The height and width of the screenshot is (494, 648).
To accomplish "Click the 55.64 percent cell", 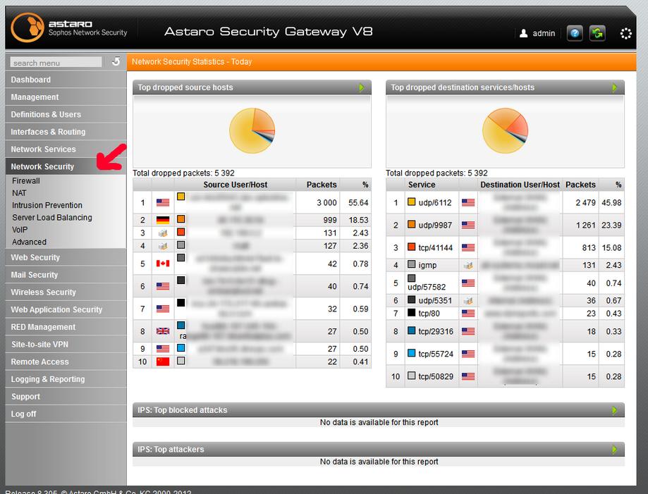I will click(x=356, y=202).
